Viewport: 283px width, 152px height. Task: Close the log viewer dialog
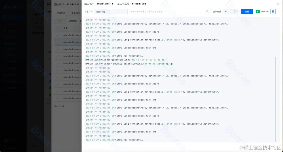pyautogui.click(x=278, y=4)
